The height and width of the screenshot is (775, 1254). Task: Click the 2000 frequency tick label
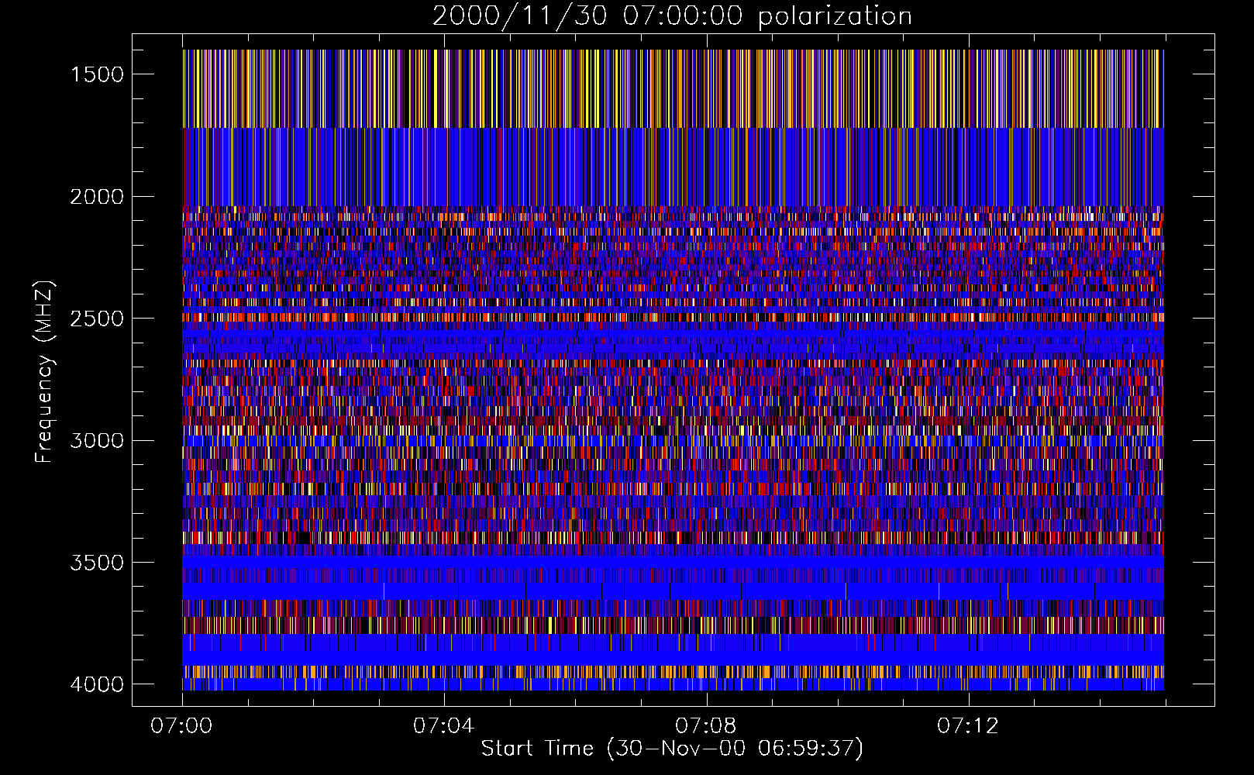(x=97, y=197)
